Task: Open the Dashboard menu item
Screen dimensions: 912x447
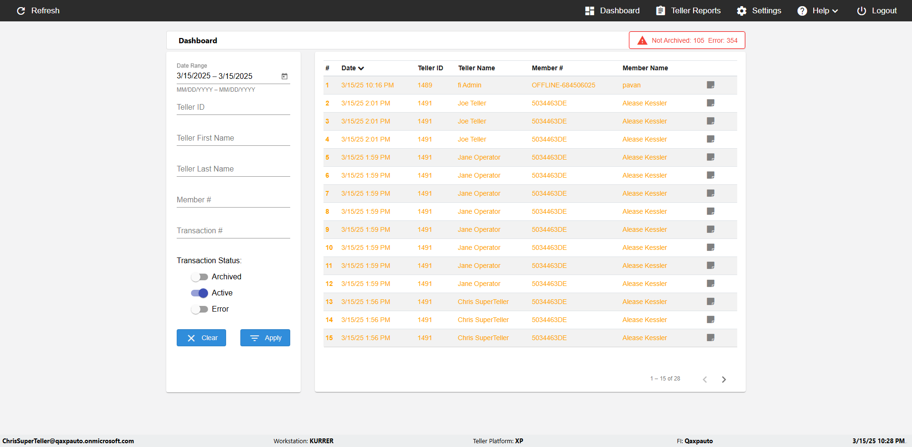Action: (x=612, y=11)
